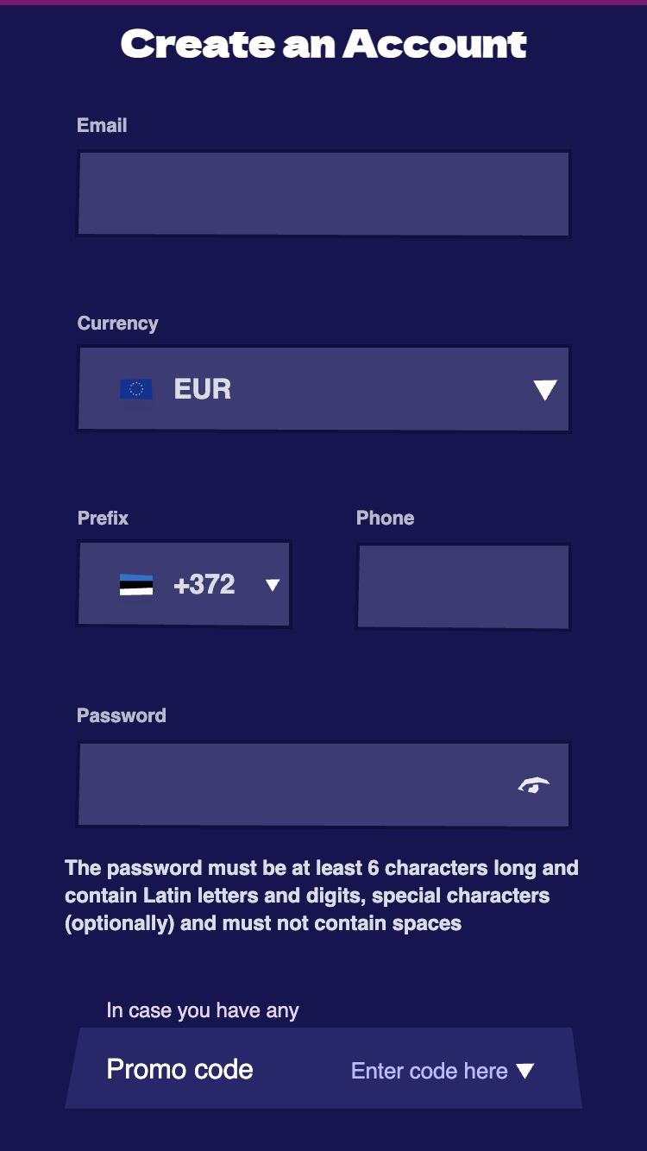Click the Prefix field label
This screenshot has height=1151, width=647.
[103, 518]
